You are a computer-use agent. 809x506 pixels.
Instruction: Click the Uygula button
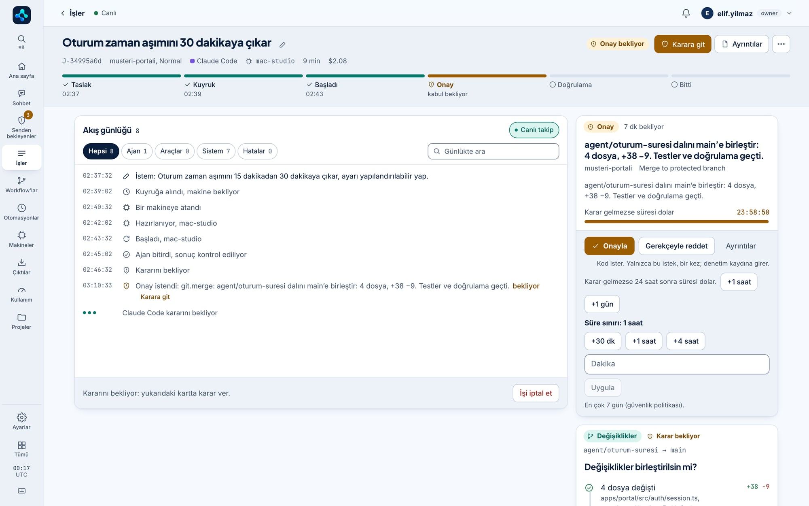coord(603,387)
